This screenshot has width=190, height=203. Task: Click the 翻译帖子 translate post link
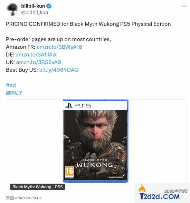click(x=14, y=93)
